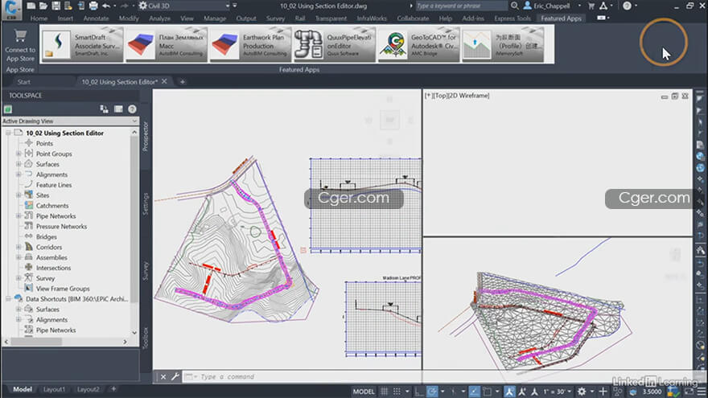
Task: Close the command line with X icon
Action: point(163,376)
